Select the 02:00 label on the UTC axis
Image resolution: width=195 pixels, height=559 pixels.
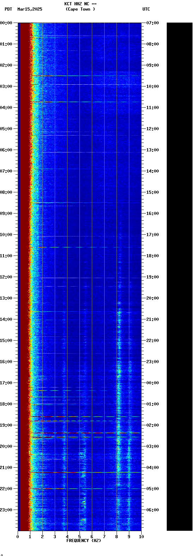point(153,425)
